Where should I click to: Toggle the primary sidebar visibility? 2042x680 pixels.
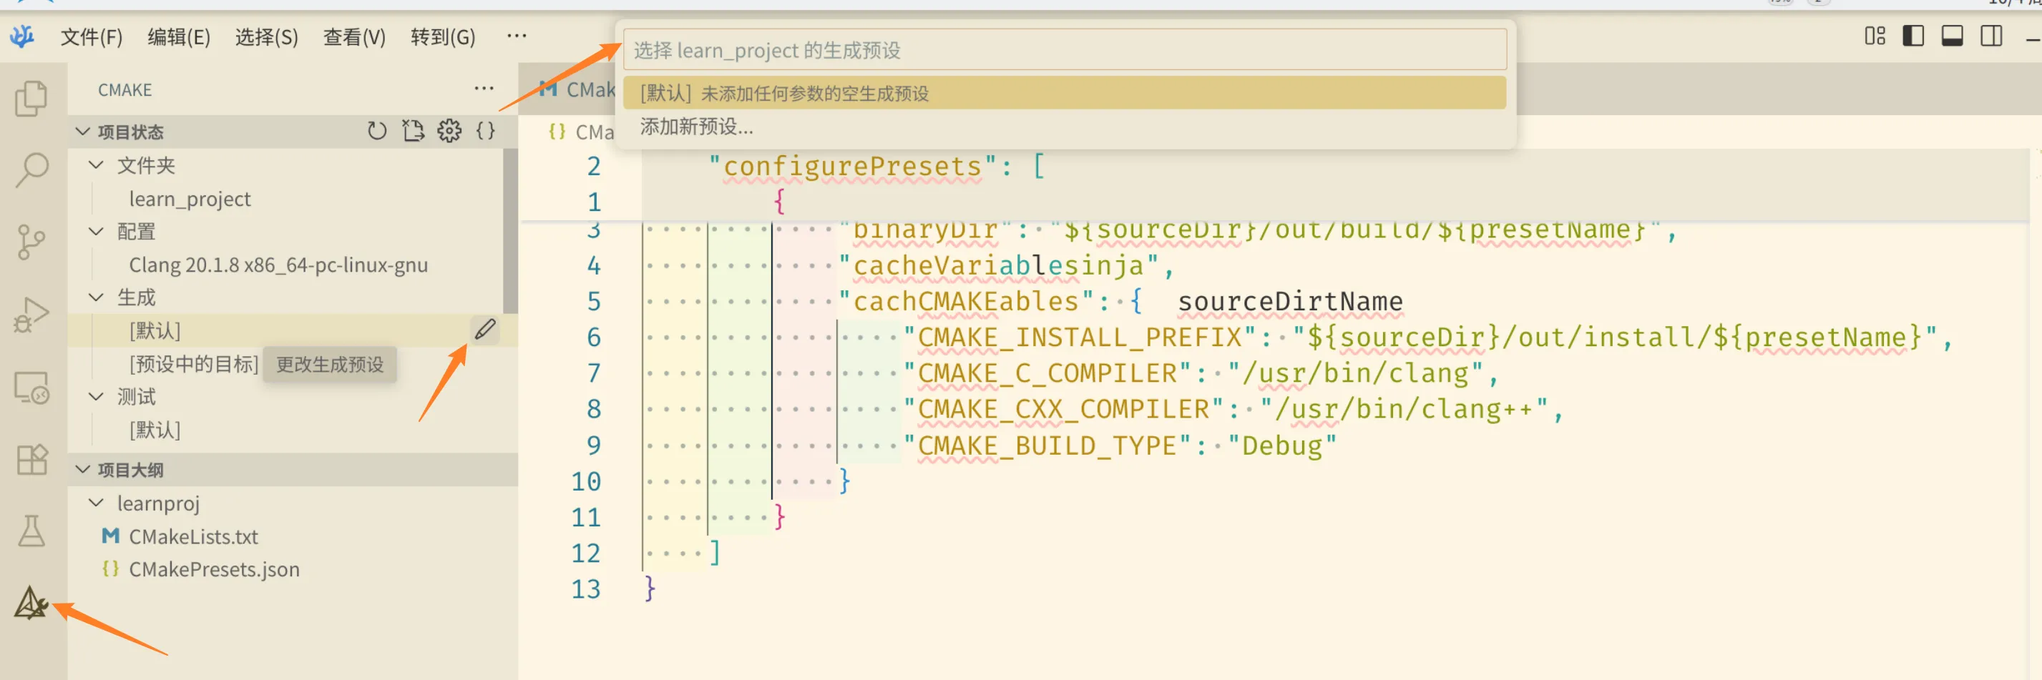tap(1912, 36)
